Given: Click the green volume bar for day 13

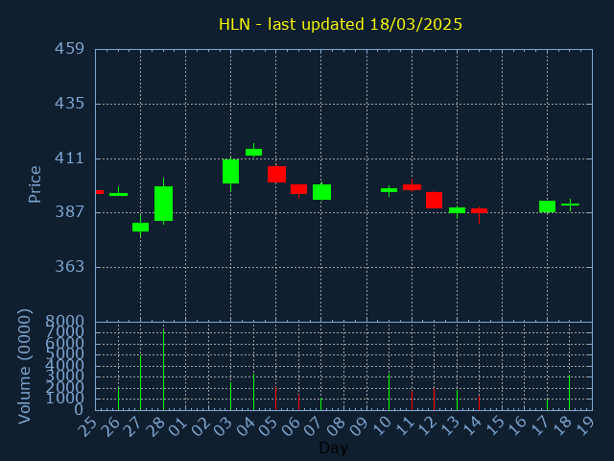Looking at the screenshot, I should tap(457, 400).
